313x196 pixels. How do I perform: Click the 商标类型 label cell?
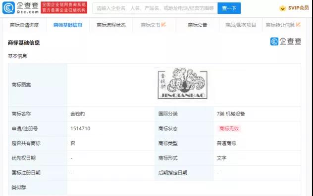point(184,144)
